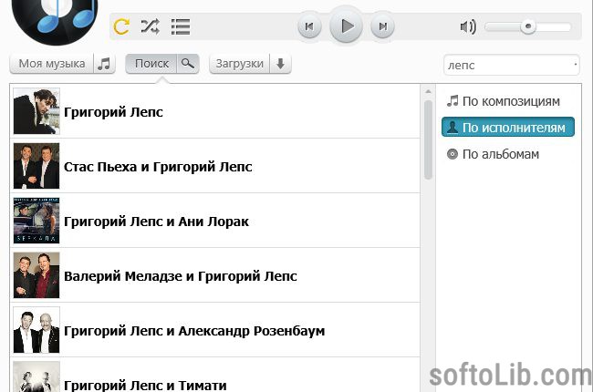Viewport: 593px width, 392px height.
Task: Click the results list scrollbar thumb
Action: pyautogui.click(x=428, y=139)
